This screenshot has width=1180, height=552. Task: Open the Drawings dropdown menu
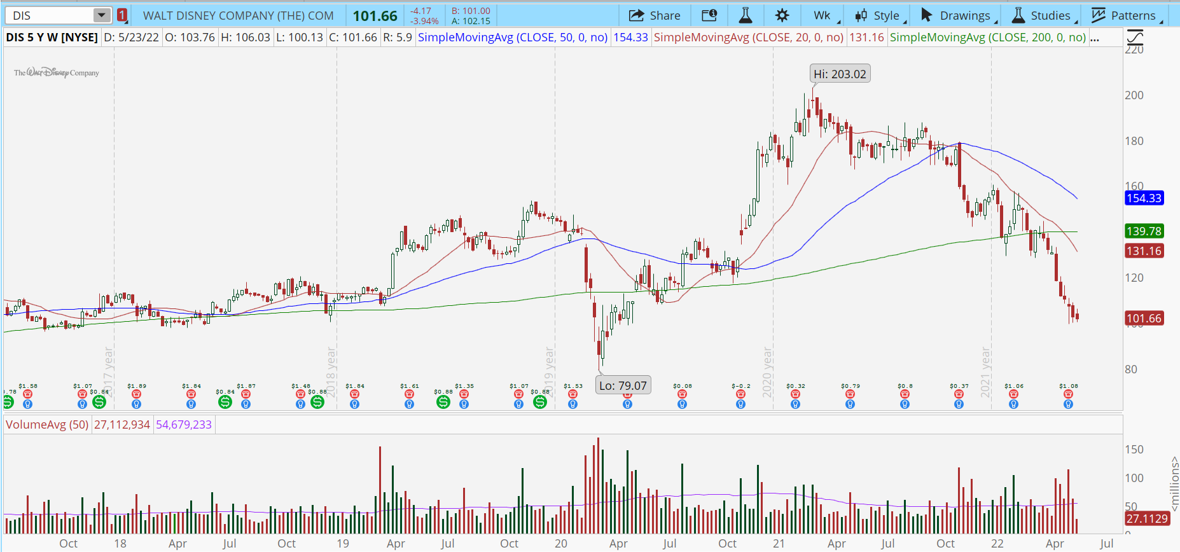pos(958,15)
